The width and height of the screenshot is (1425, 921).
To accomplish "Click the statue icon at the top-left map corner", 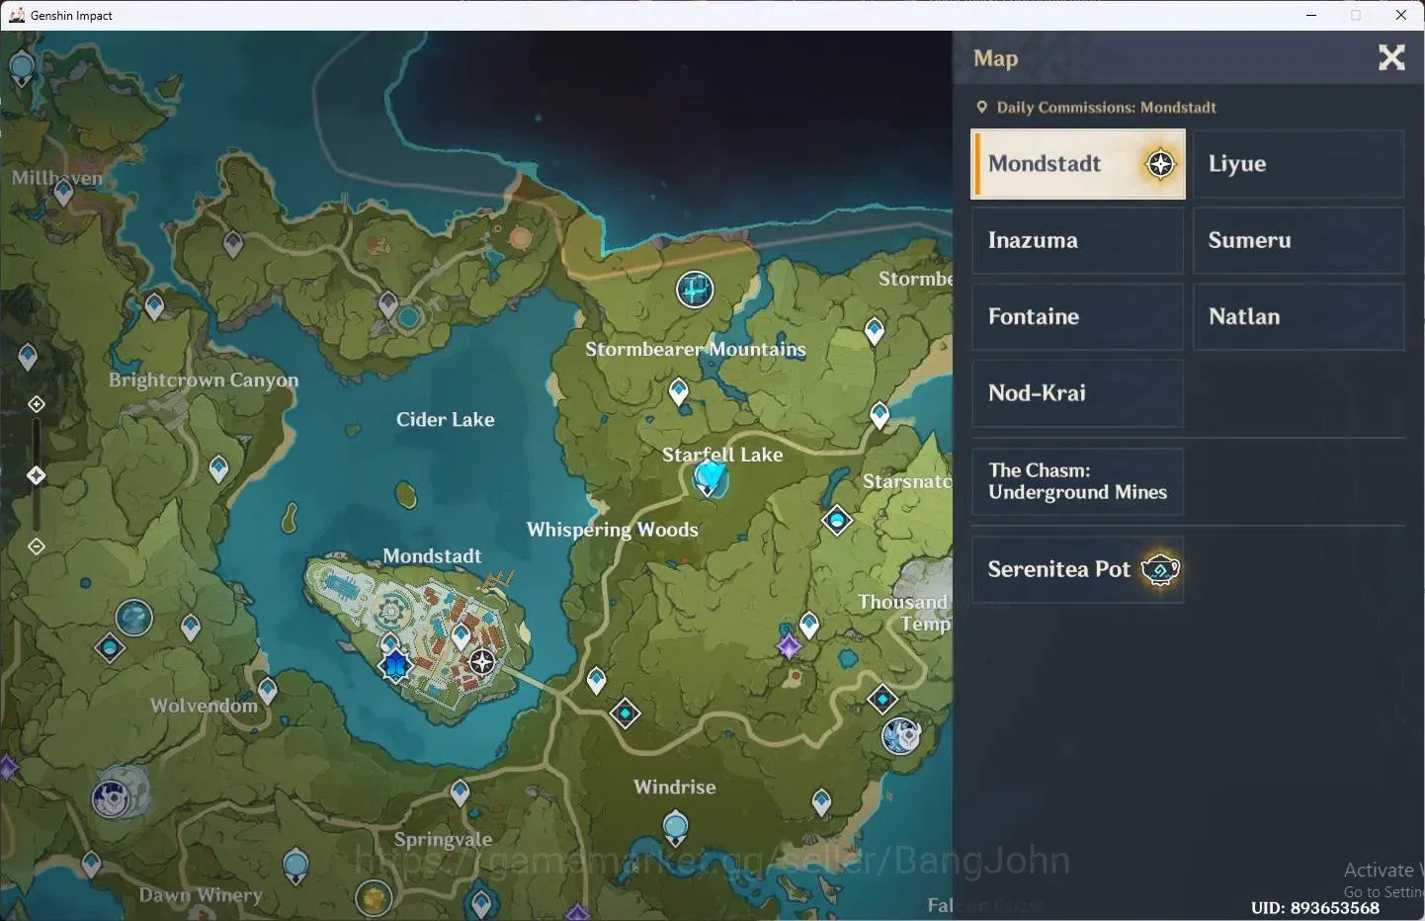I will 21,68.
